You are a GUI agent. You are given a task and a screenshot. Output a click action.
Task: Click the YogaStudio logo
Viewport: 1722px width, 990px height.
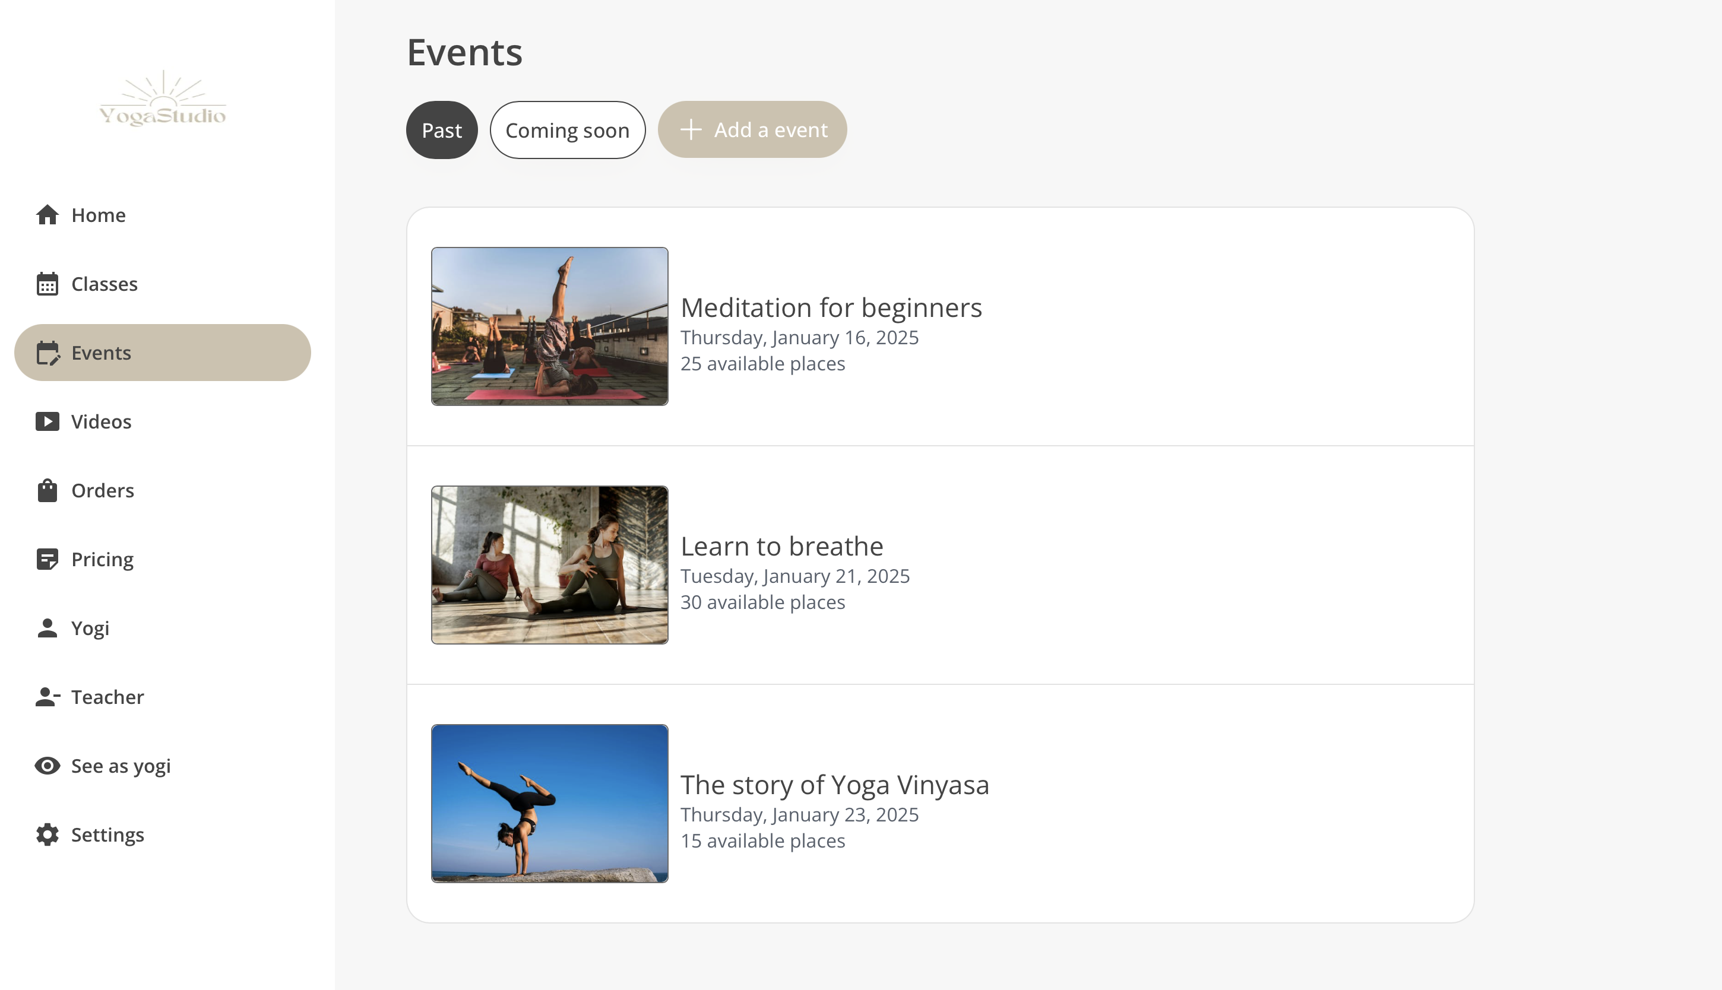[163, 99]
